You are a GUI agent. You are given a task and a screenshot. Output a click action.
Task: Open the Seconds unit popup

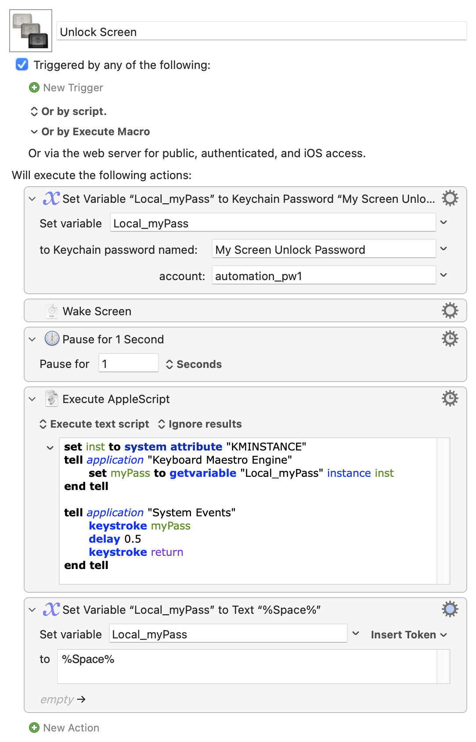[x=194, y=364]
